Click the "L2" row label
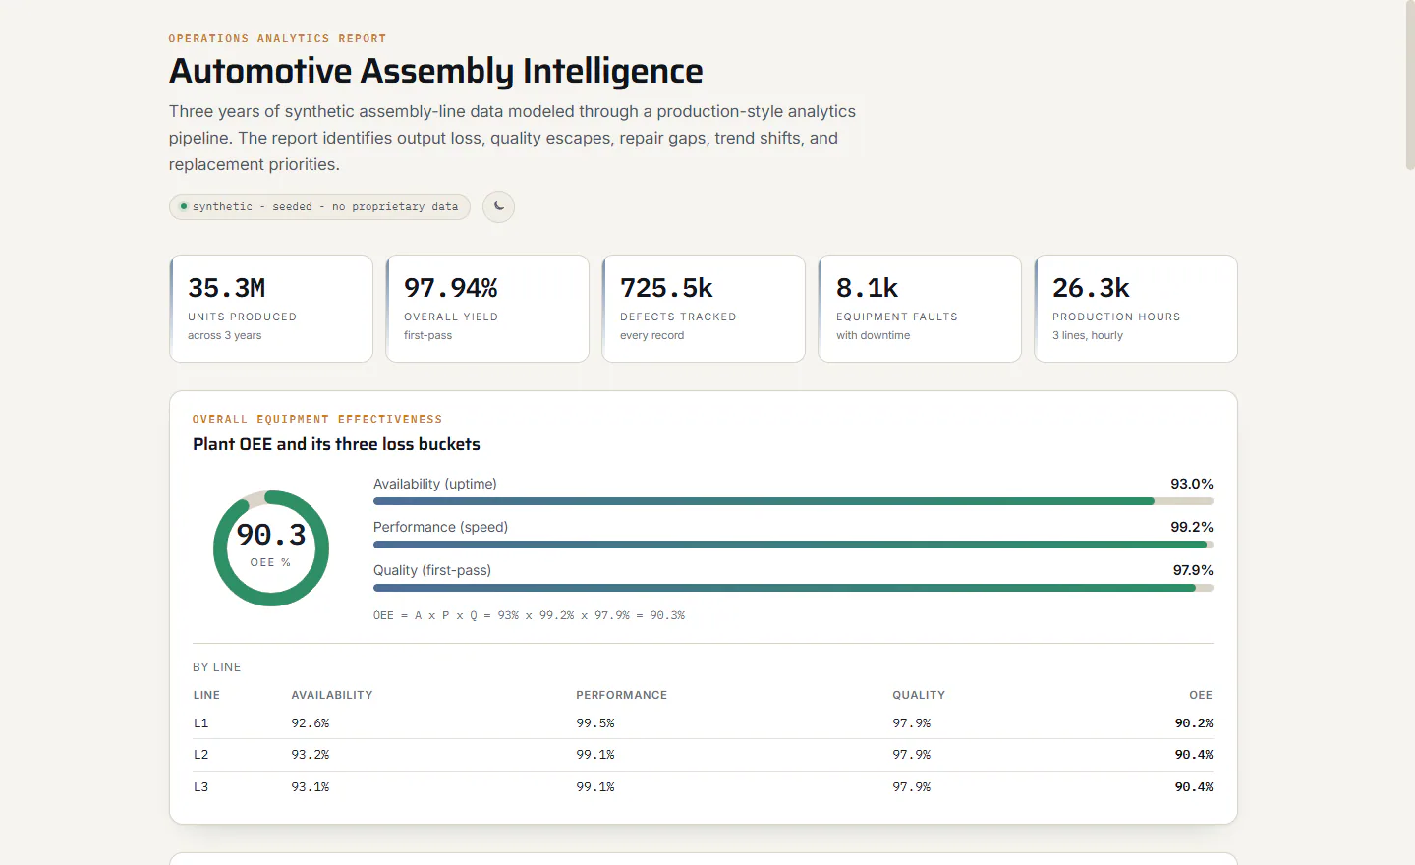The image size is (1415, 865). pos(201,755)
